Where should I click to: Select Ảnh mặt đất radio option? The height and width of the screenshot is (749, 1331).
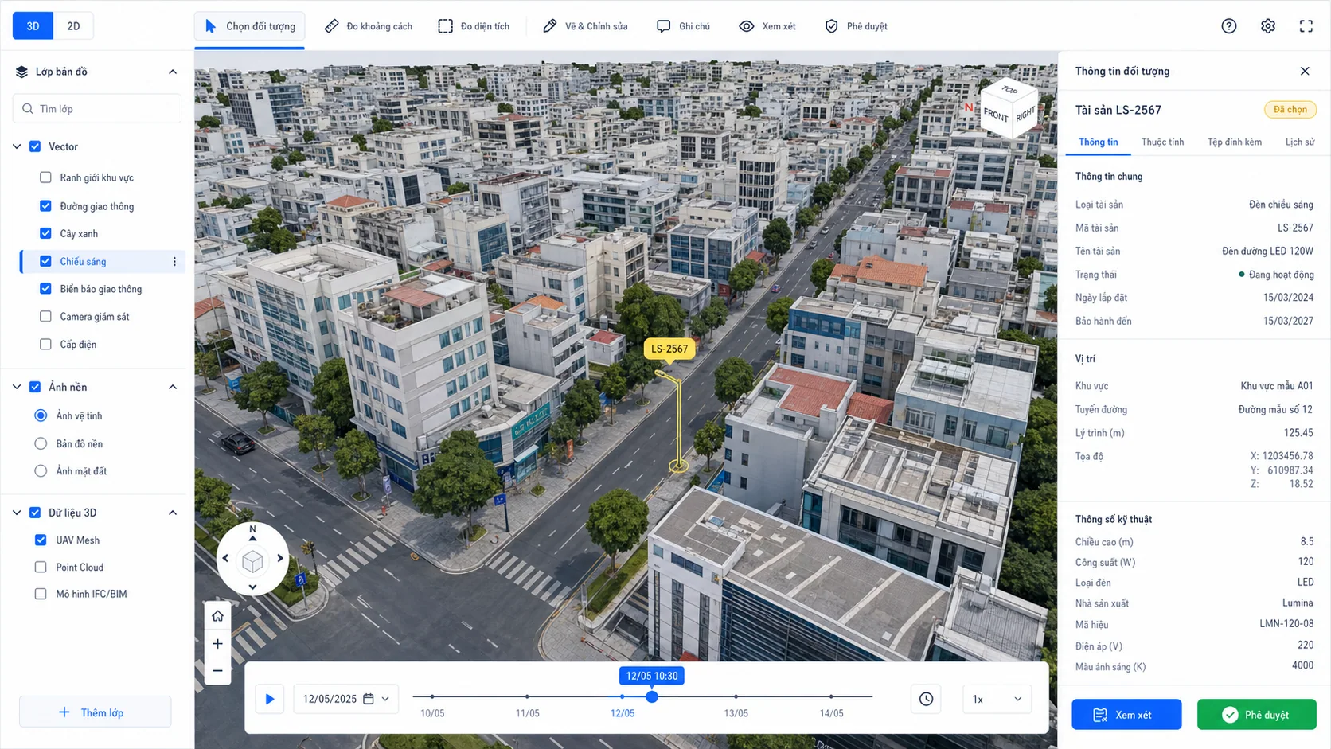41,471
